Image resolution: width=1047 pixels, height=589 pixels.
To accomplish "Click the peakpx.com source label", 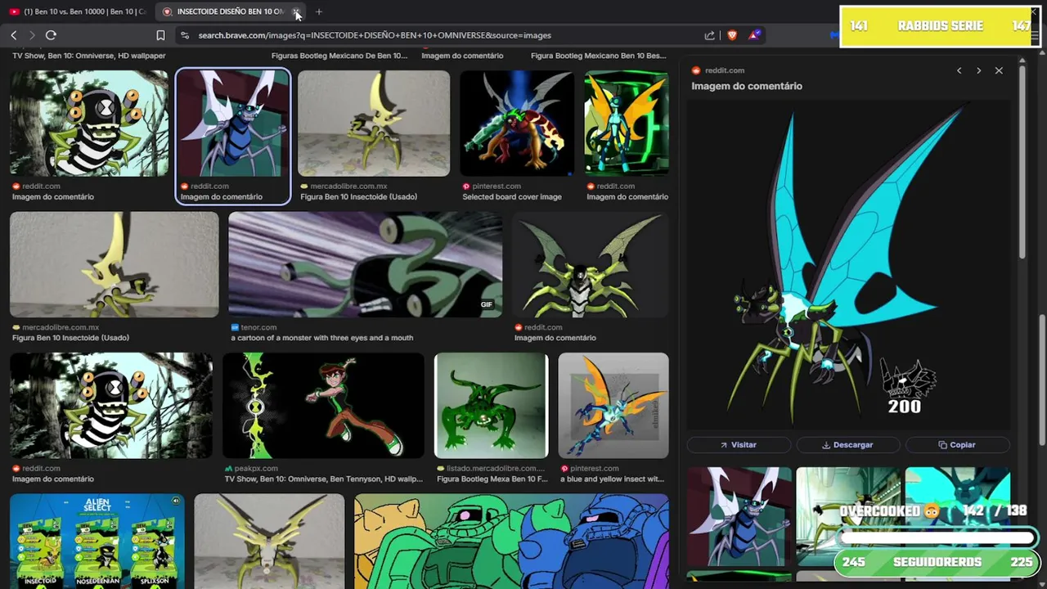I will pyautogui.click(x=255, y=469).
